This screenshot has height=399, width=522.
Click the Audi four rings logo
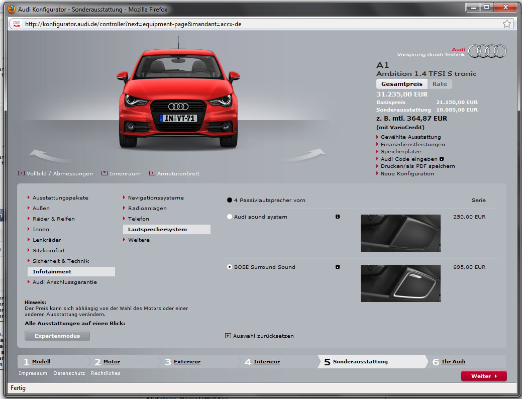point(487,51)
